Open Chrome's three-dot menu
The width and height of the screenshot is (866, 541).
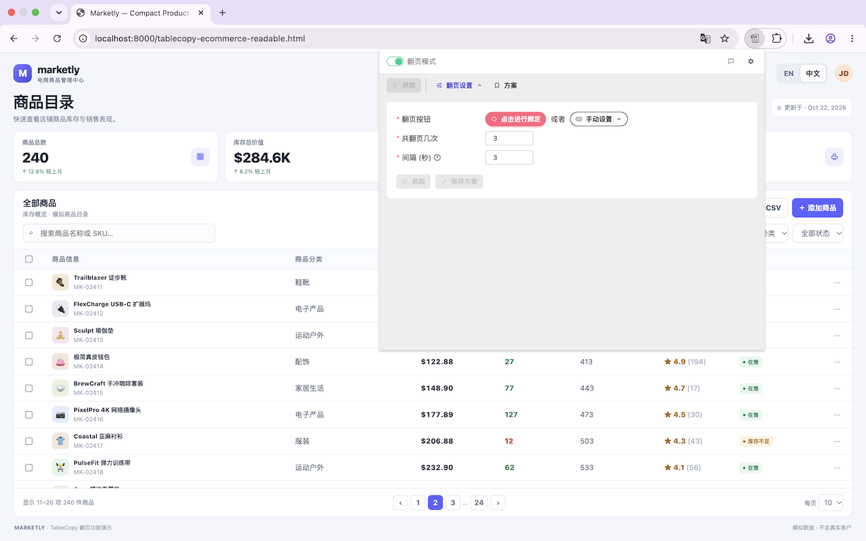[x=852, y=39]
